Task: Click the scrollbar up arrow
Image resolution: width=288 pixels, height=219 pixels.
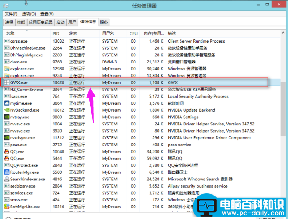Action: [283, 33]
